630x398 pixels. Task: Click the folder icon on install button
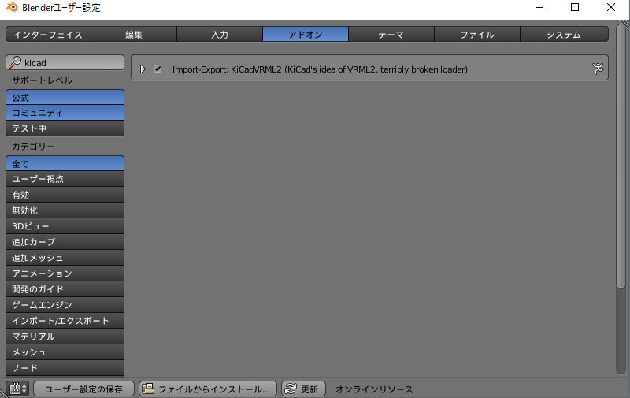[x=148, y=389]
